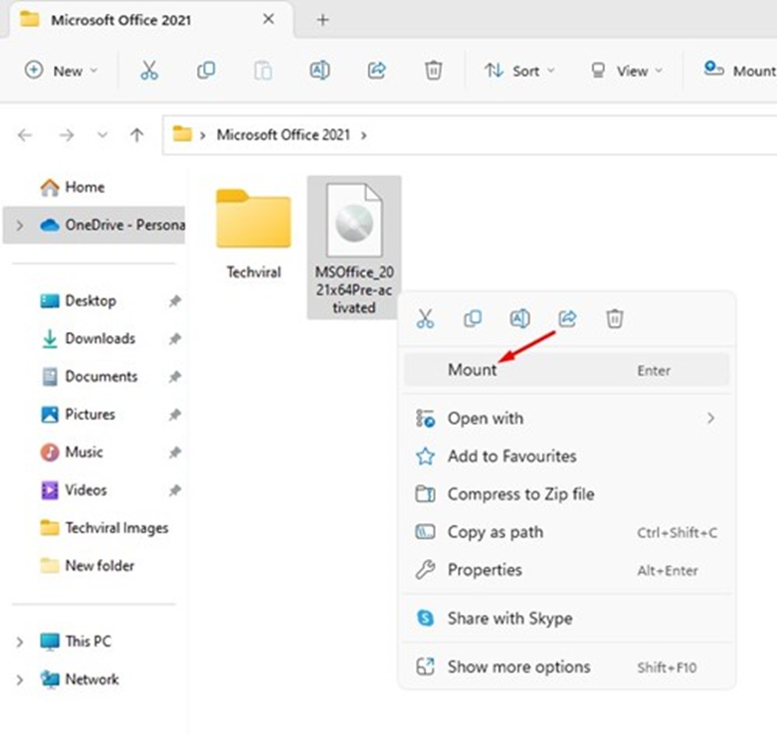Open the Sort dropdown menu

(518, 71)
